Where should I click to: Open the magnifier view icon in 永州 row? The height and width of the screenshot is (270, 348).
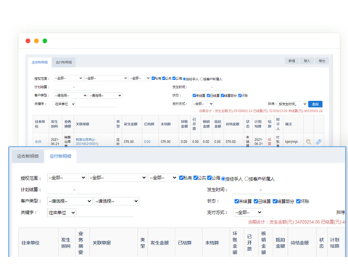308,142
